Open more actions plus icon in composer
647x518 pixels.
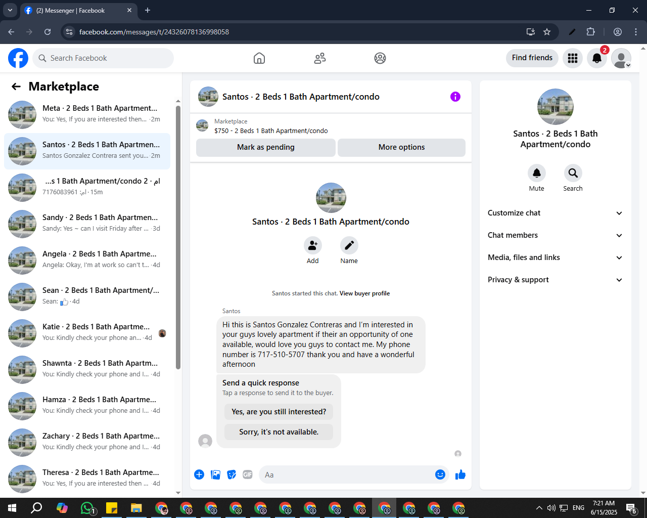coord(199,474)
